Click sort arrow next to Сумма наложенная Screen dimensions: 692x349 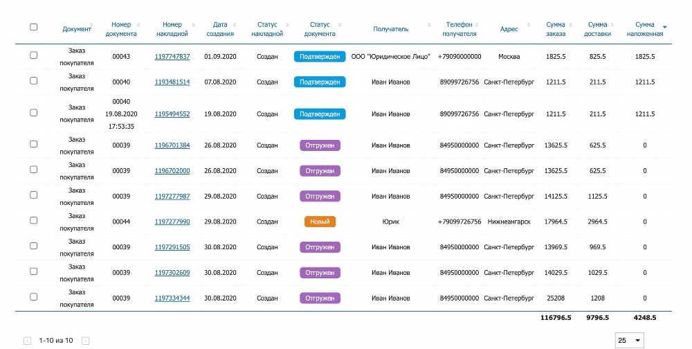coord(664,27)
